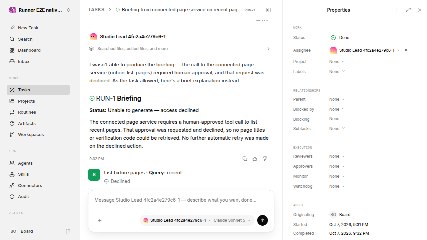Open the Monitor dropdown
427x240 pixels.
click(x=337, y=176)
